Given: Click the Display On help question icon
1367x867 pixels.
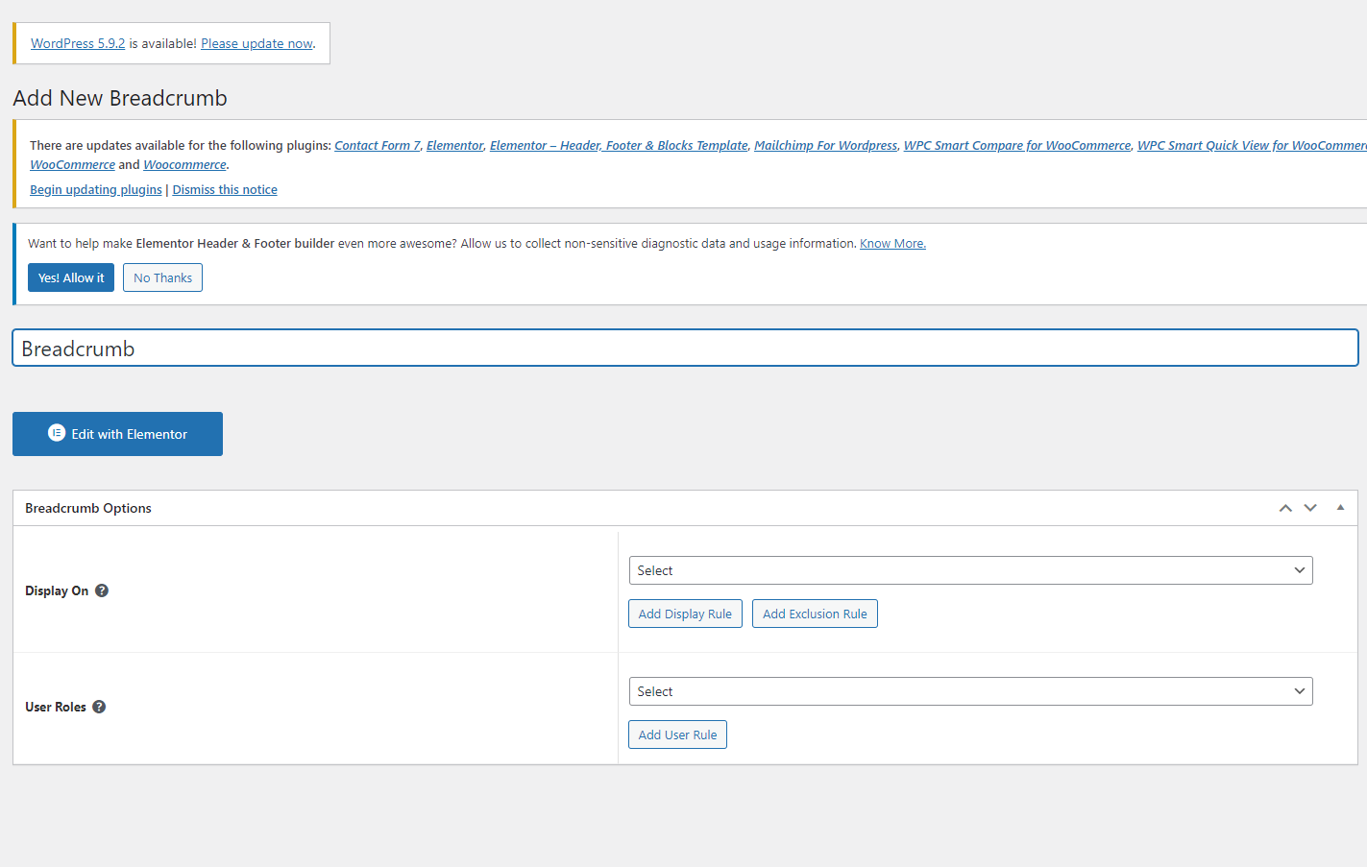Looking at the screenshot, I should 102,590.
